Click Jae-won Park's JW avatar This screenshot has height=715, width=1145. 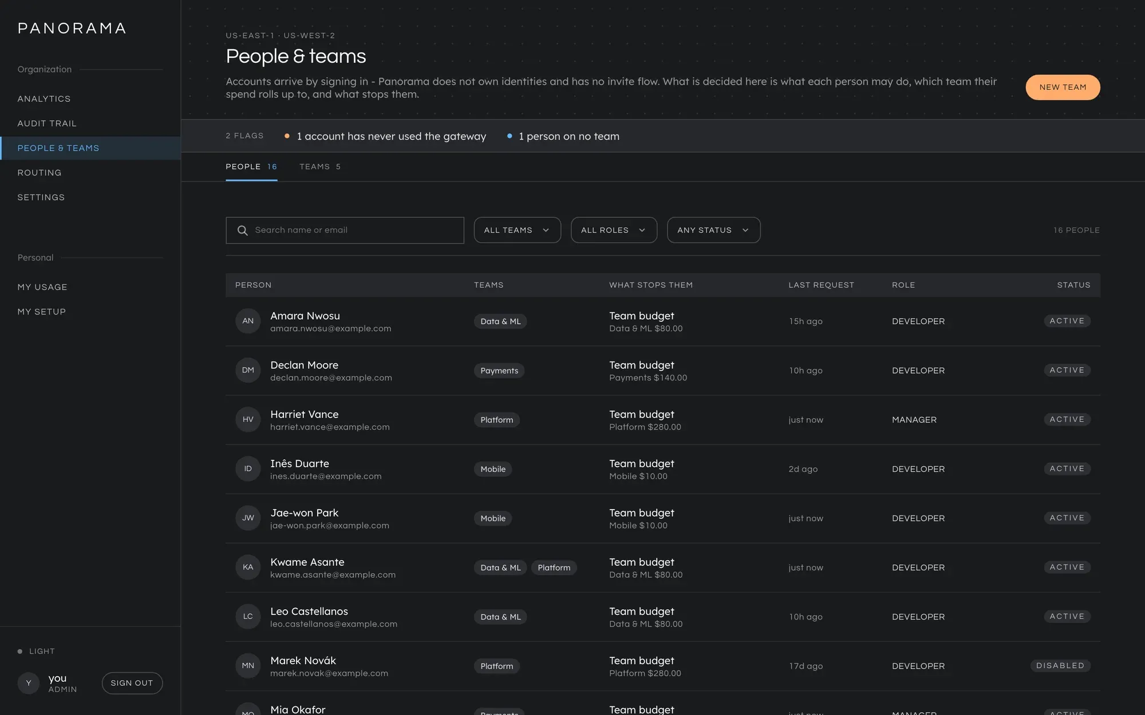pos(248,518)
